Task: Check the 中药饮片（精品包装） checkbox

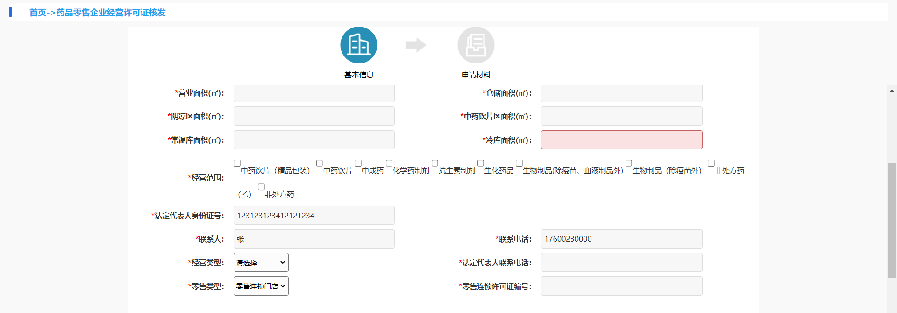Action: coord(237,163)
